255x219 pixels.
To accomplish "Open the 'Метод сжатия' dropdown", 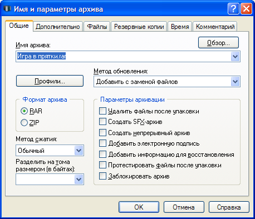I will click(x=79, y=151).
